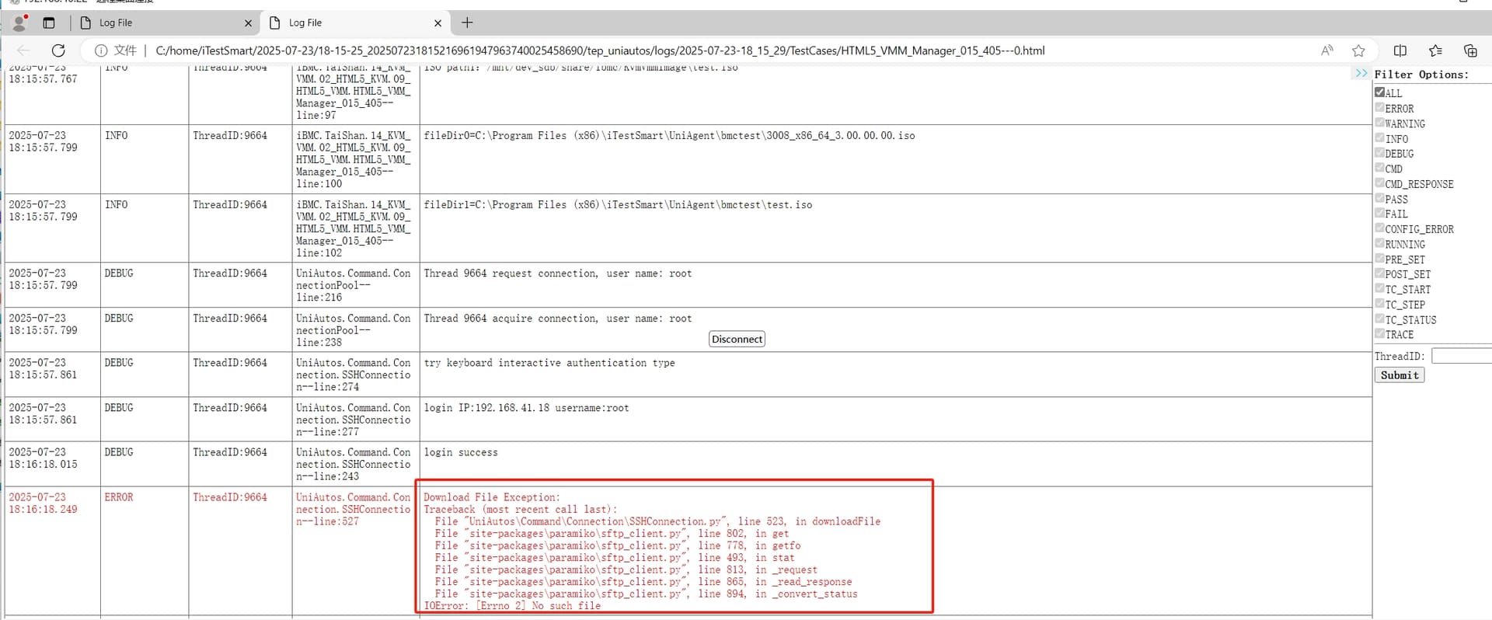Open the favorites list icon
The image size is (1492, 620).
[x=1435, y=51]
